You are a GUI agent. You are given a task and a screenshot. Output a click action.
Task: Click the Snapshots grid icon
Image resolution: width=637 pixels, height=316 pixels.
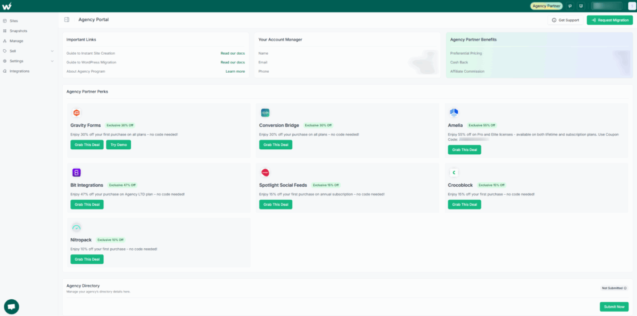pyautogui.click(x=4, y=31)
